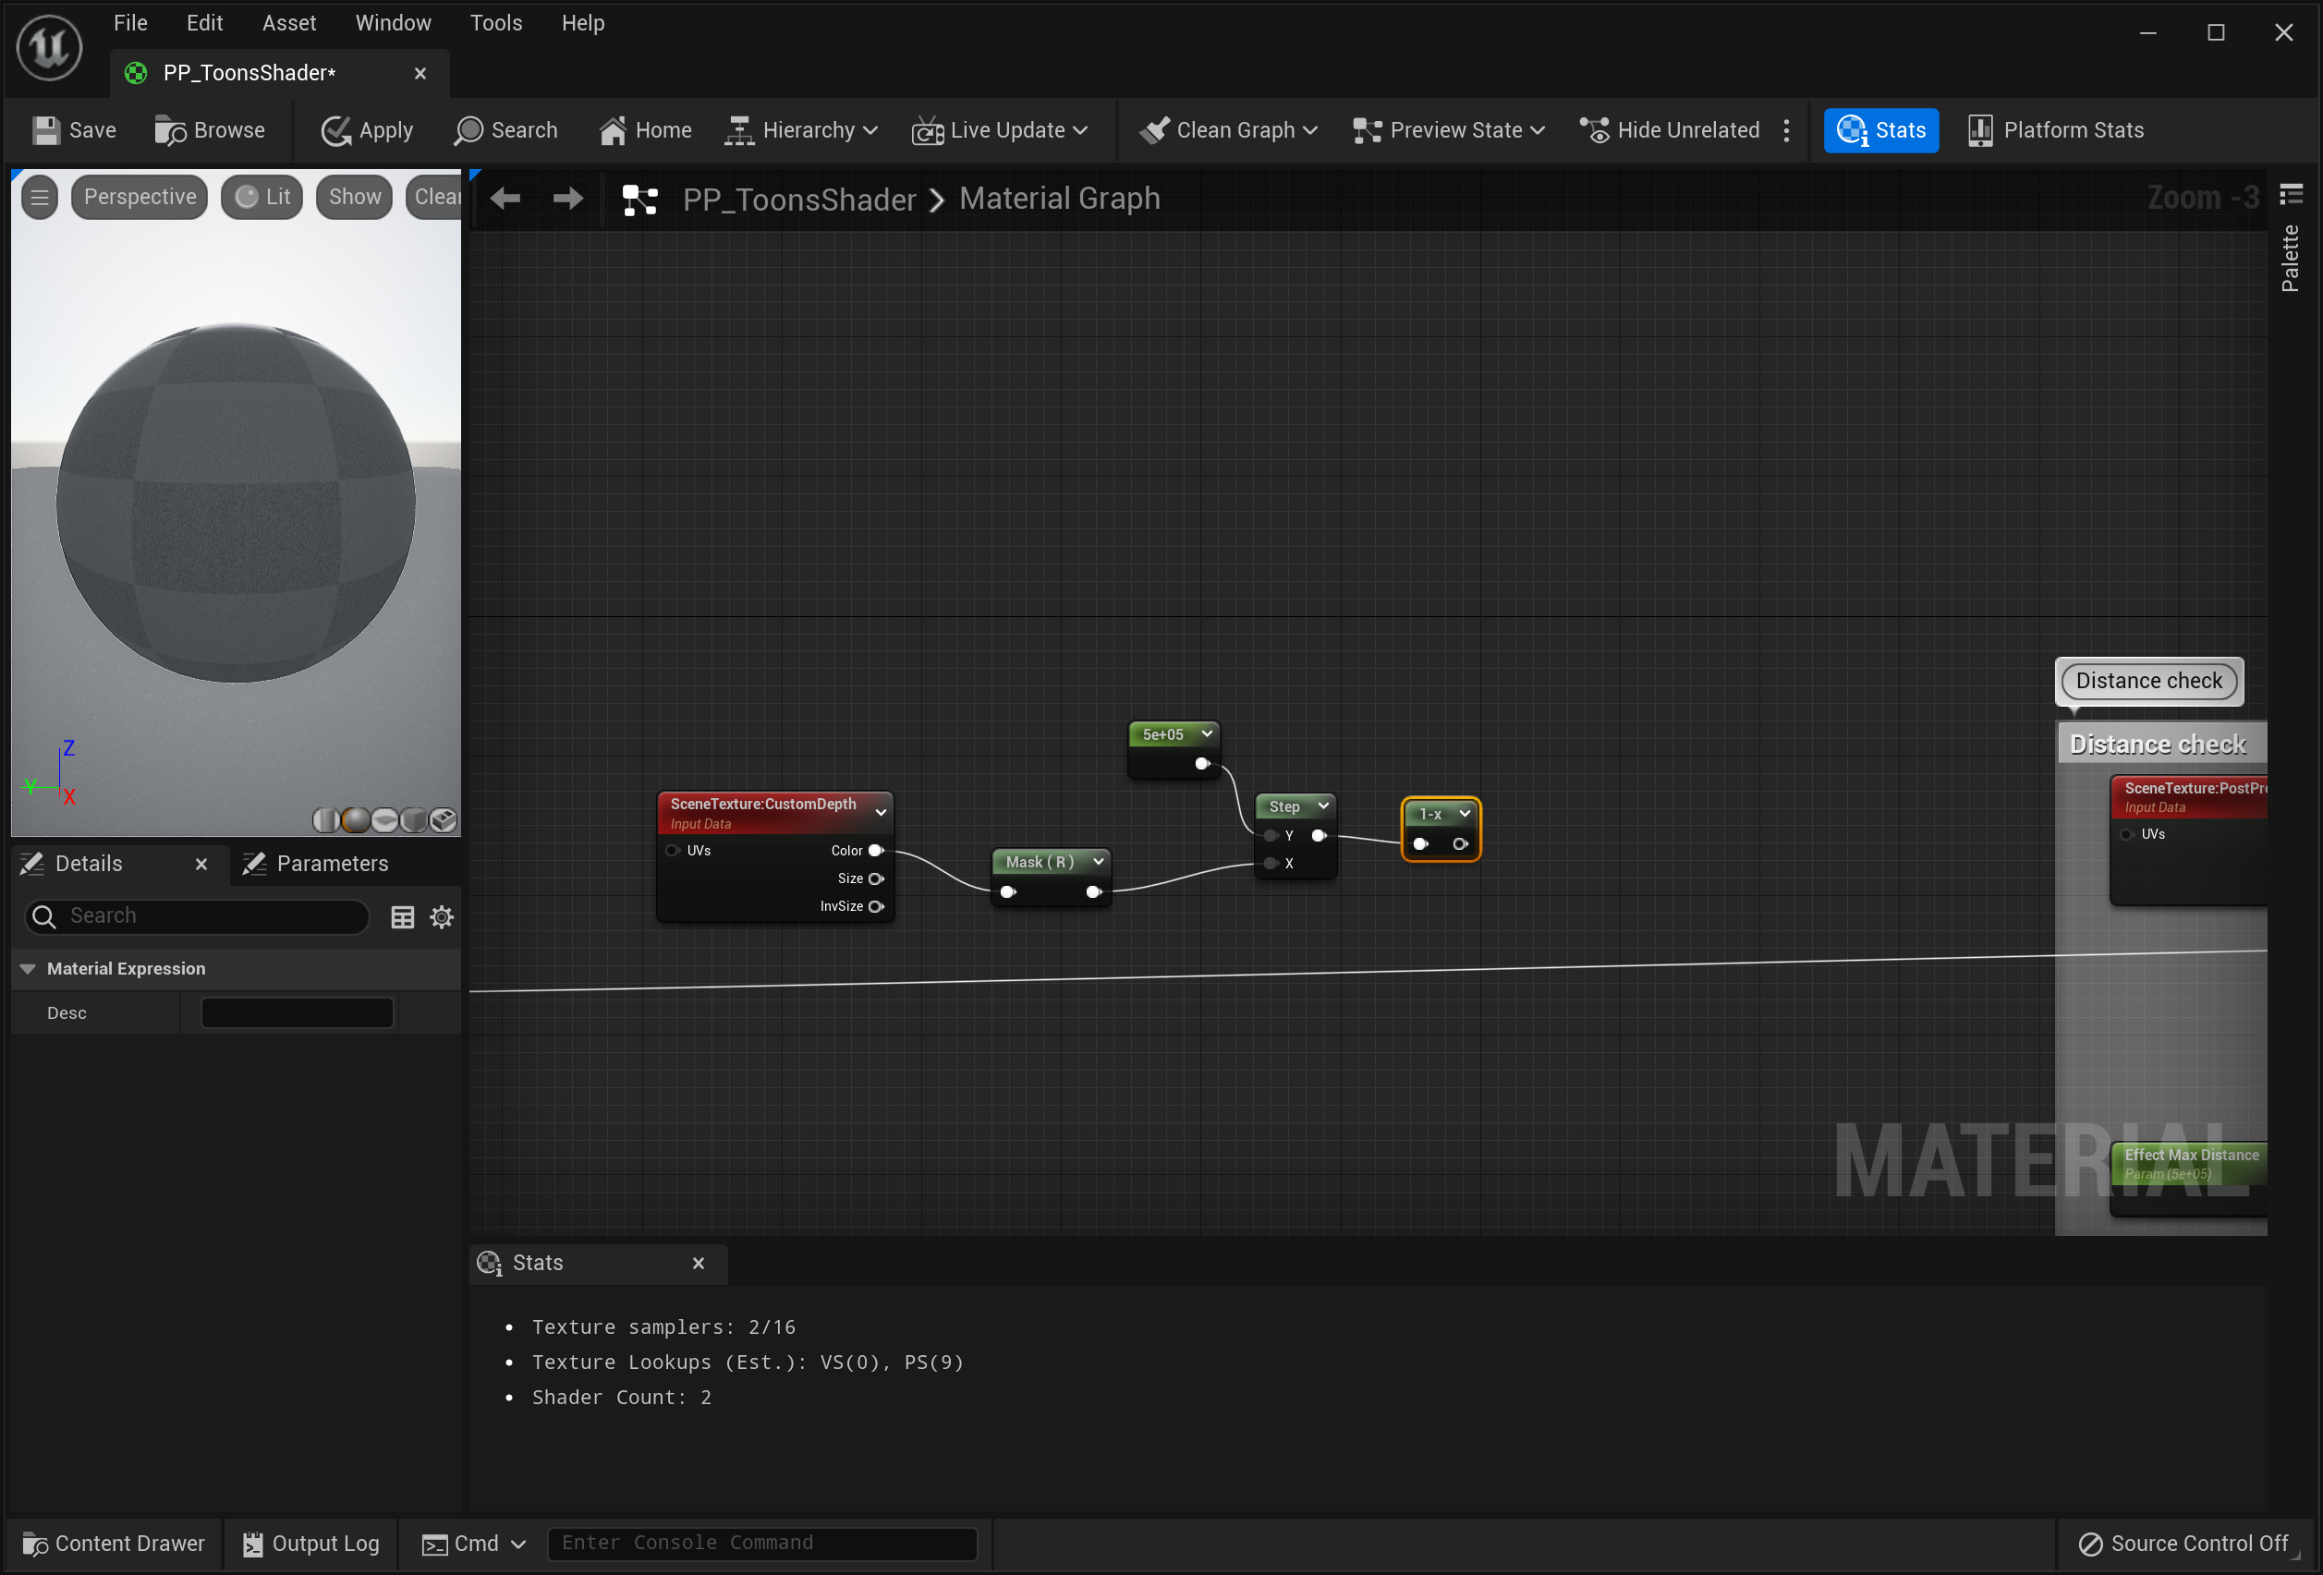Toggle the Stats button off

1880,130
